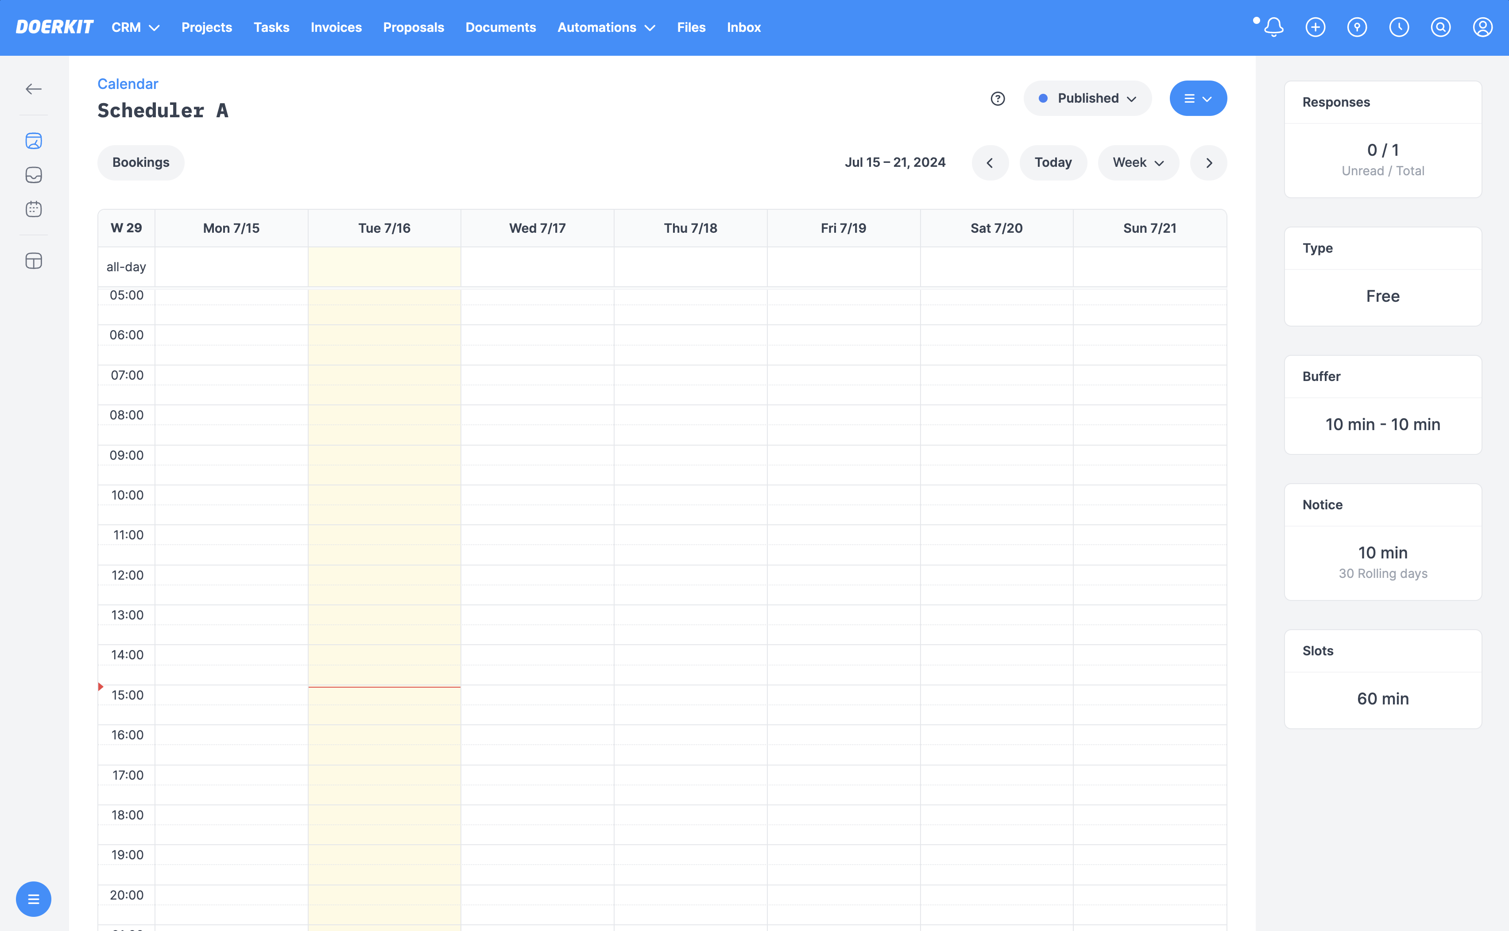Viewport: 1509px width, 931px height.
Task: Open the CRM navigation dropdown
Action: click(x=135, y=27)
